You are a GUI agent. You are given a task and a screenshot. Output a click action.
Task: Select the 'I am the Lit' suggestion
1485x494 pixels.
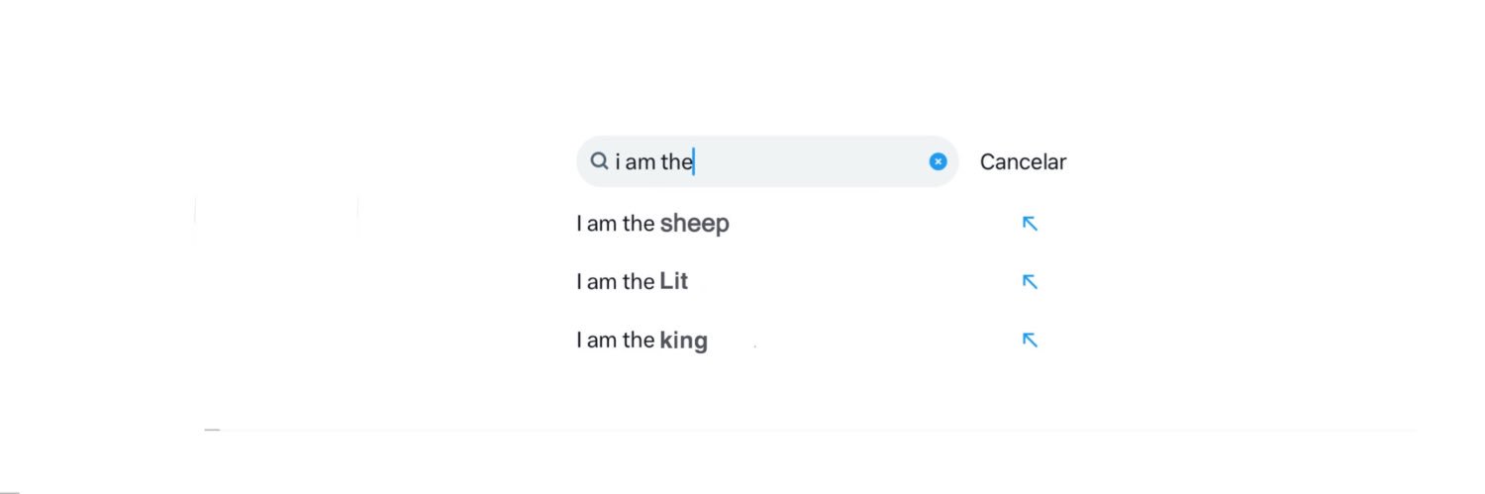pos(632,282)
